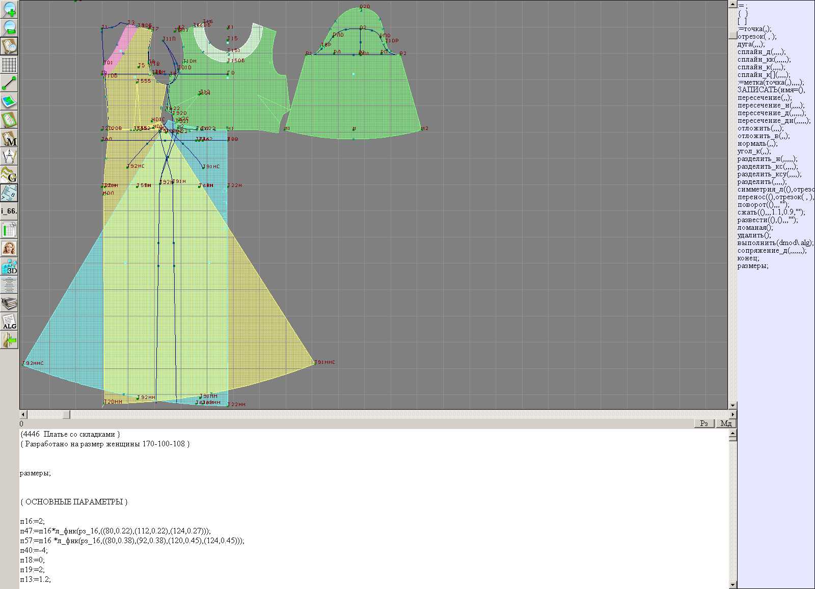Click the canvas horizontal scrollbar thumb
815x589 pixels.
pos(66,415)
